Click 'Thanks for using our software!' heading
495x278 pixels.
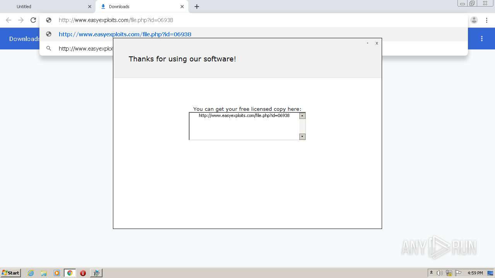point(182,59)
